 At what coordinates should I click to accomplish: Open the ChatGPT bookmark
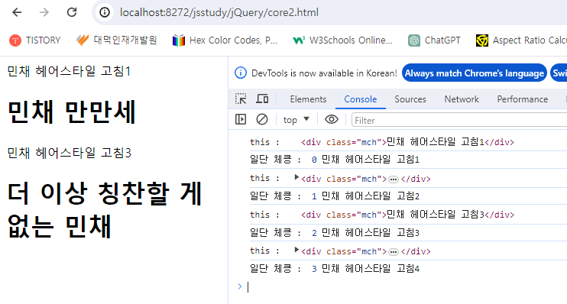pos(434,40)
